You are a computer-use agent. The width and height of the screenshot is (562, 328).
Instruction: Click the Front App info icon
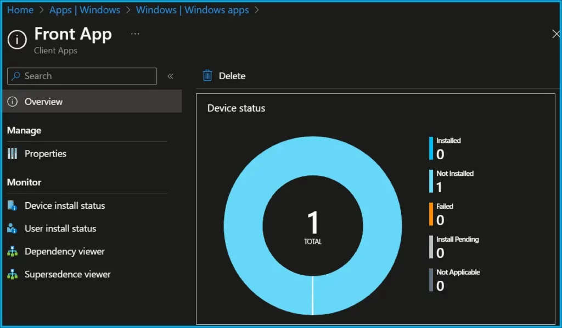point(17,39)
